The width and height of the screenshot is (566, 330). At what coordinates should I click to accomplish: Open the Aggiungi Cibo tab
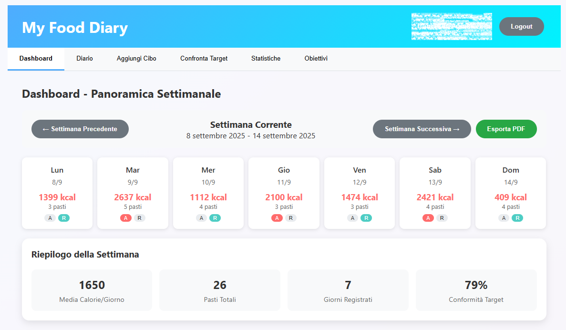coord(136,59)
